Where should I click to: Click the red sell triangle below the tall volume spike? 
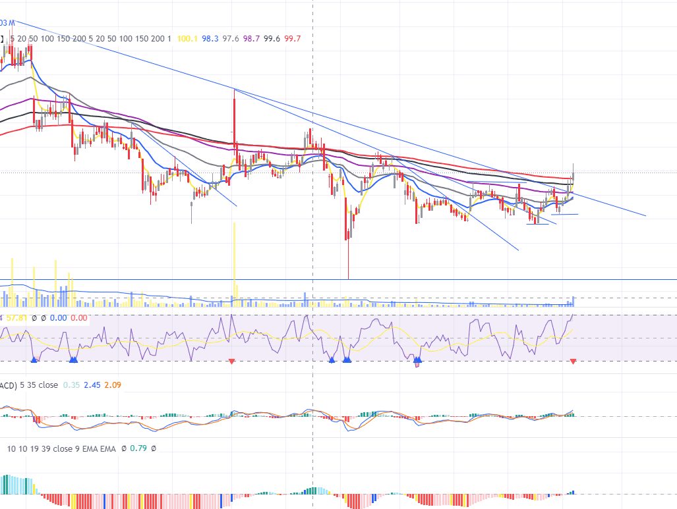pos(231,362)
